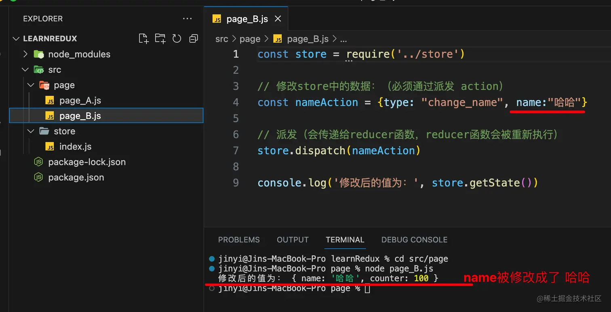Click the Node icon beside package-lock.json
Viewport: 611px width, 312px height.
coord(38,162)
